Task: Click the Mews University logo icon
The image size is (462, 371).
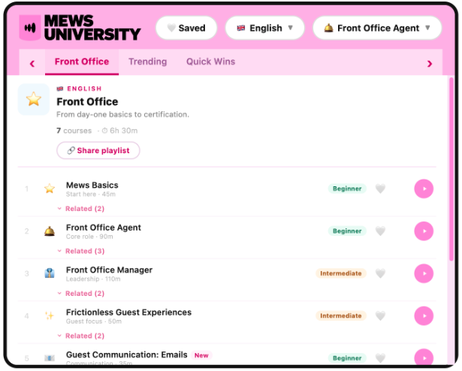Action: 30,28
